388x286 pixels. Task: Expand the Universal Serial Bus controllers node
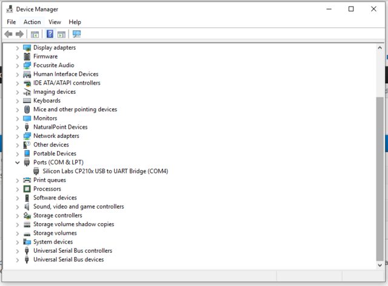(18, 251)
